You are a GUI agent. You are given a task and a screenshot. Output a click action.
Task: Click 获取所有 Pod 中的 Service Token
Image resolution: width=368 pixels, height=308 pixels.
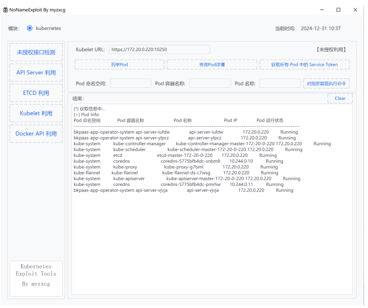[305, 65]
